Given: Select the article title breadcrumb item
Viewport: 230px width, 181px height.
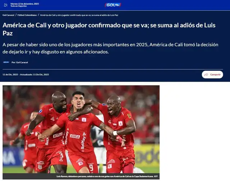Looking at the screenshot, I should 79,15.
